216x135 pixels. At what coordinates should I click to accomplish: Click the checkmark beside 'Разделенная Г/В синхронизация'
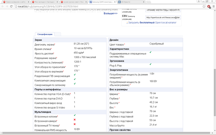(75, 75)
